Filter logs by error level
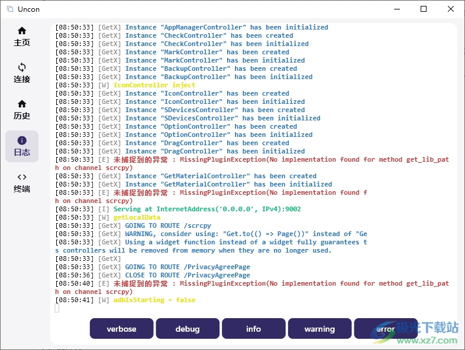 [x=386, y=329]
